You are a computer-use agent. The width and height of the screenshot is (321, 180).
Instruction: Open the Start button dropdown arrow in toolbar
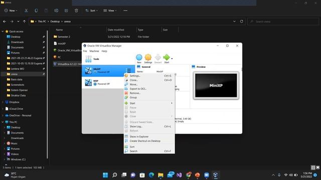[172, 58]
